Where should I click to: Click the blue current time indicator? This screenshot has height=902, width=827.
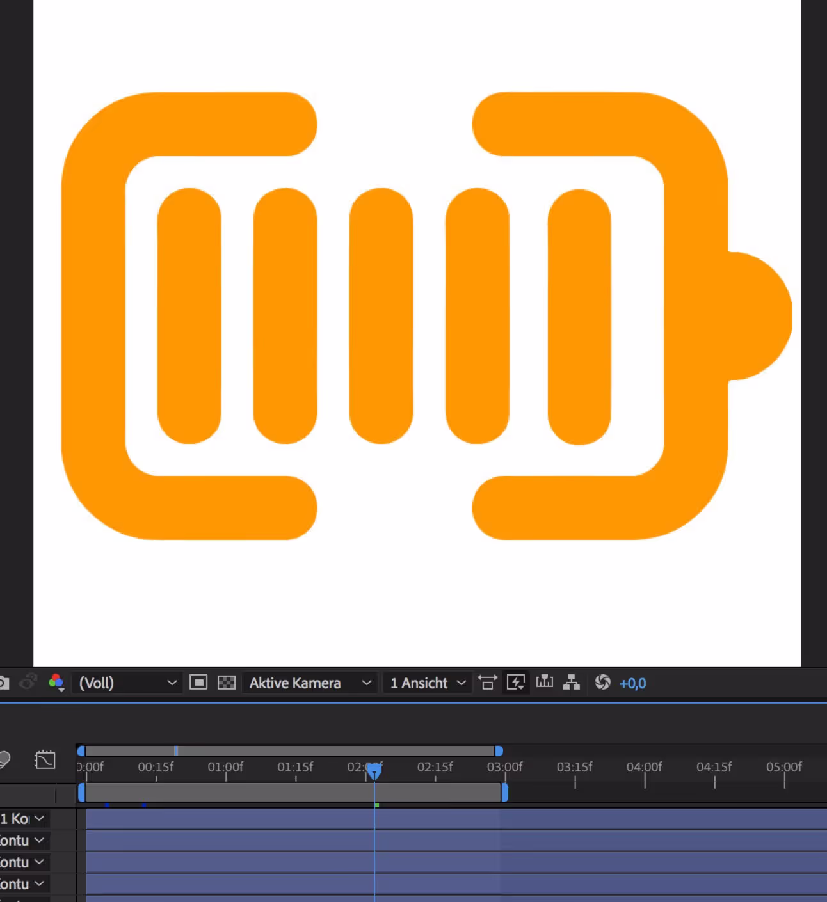point(374,771)
